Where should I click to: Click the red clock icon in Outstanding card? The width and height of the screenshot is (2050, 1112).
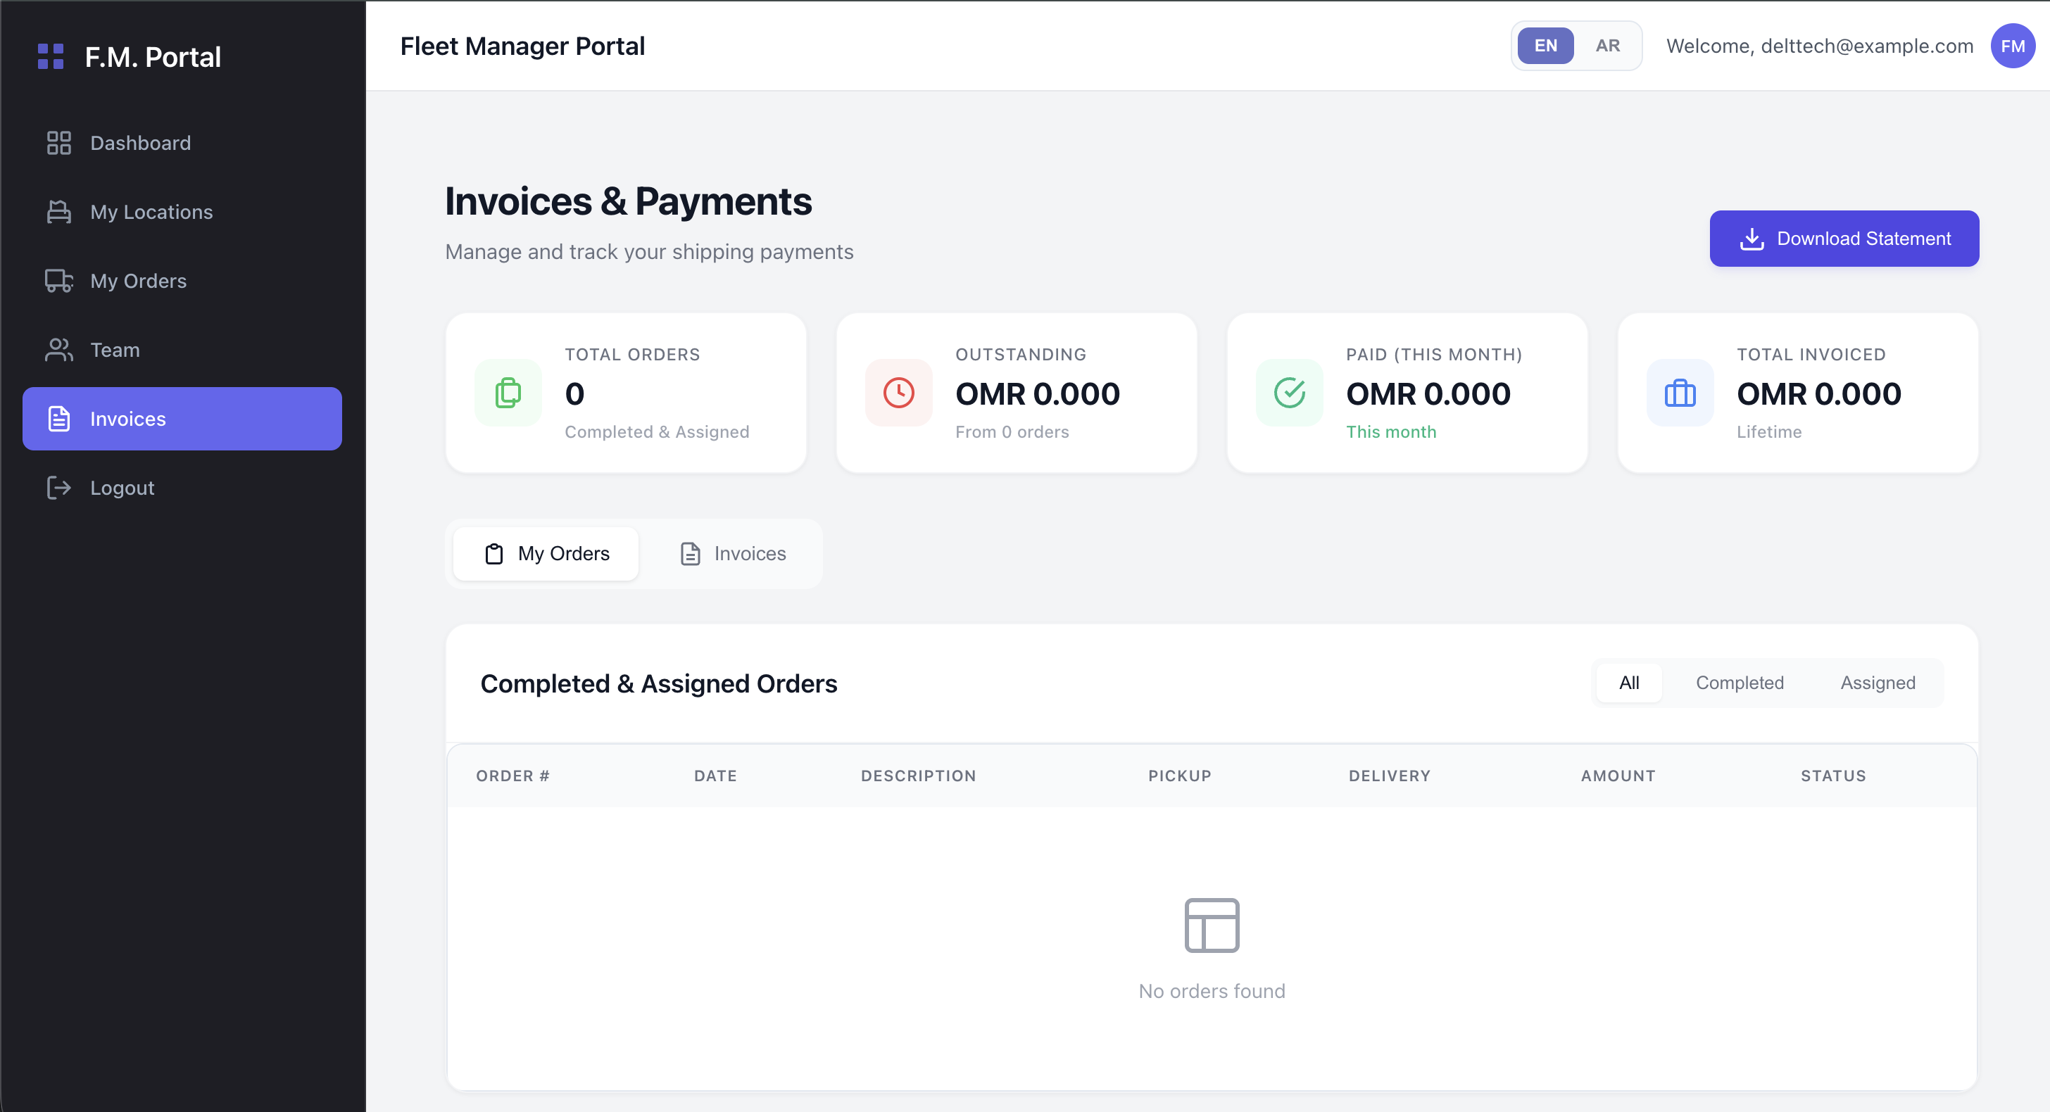click(x=899, y=393)
